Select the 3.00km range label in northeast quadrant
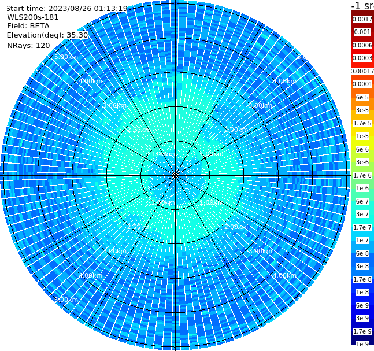374x351 pixels. coord(261,105)
